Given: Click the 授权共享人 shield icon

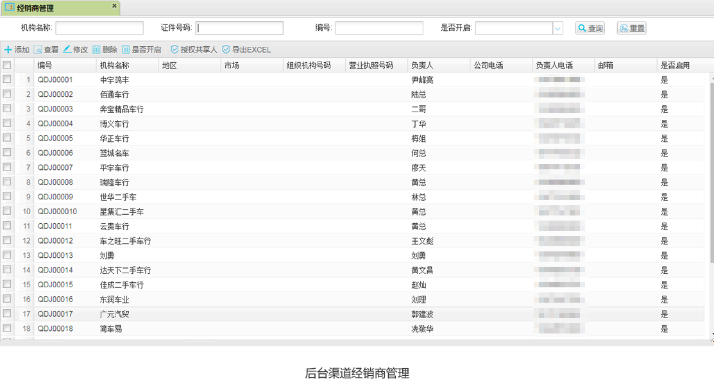Looking at the screenshot, I should (174, 49).
